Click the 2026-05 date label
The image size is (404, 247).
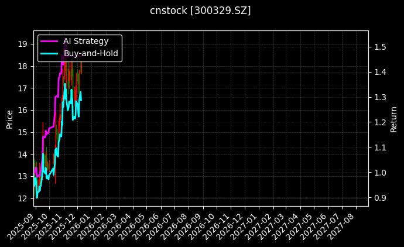(x=132, y=227)
